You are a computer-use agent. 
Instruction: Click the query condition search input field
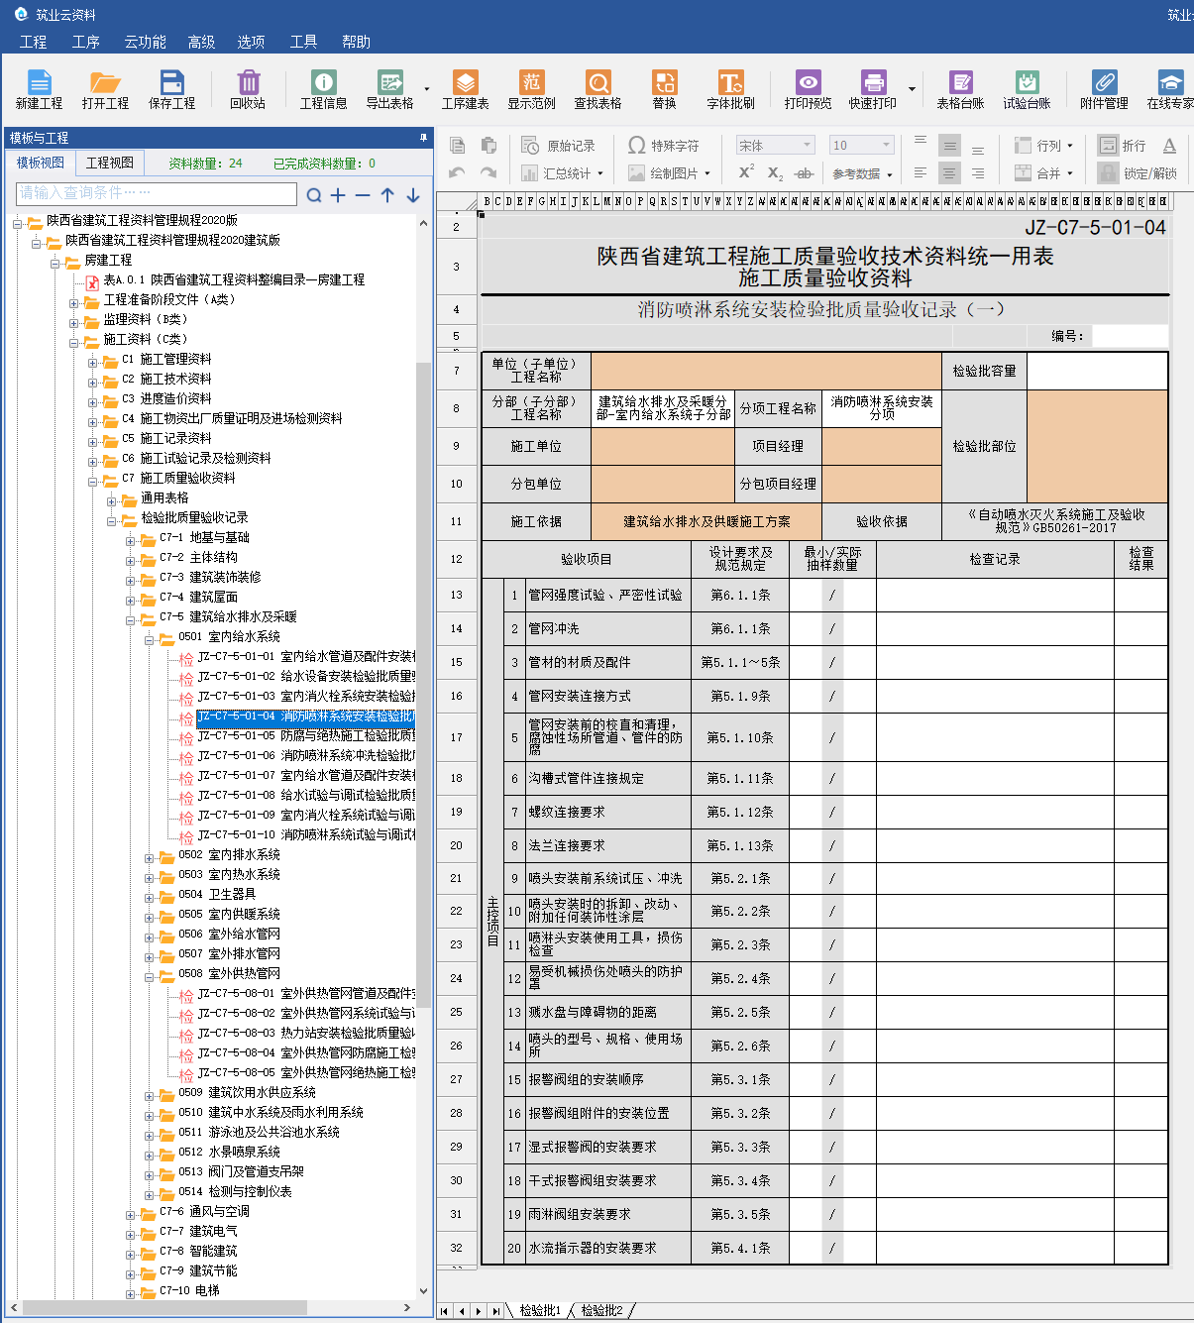[157, 193]
